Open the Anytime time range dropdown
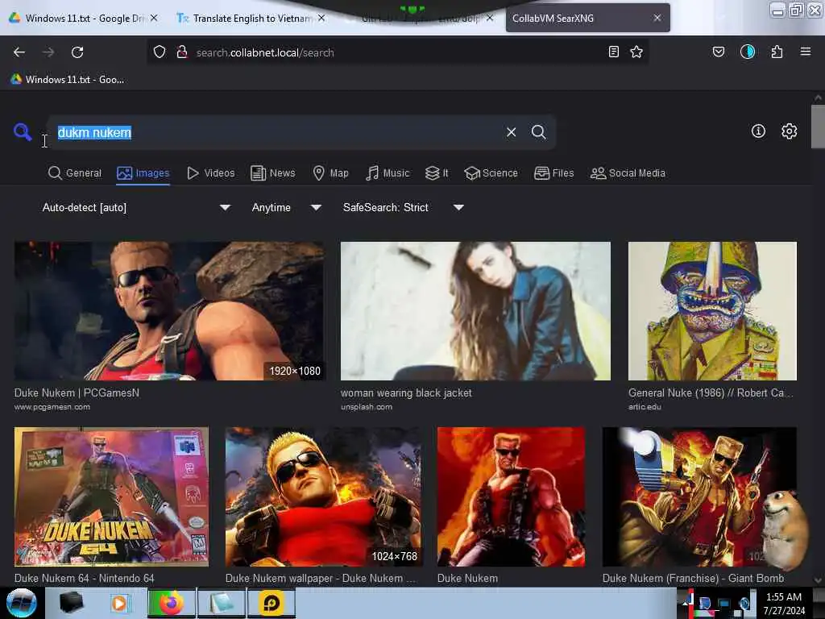Screen dimensions: 825x619 pos(286,207)
